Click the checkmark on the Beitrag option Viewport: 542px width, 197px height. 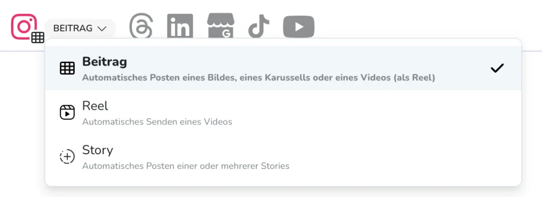[497, 68]
